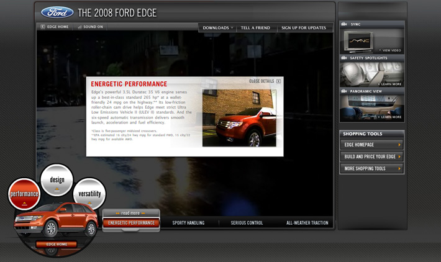The height and width of the screenshot is (262, 441).
Task: Click Learn More under Panoramic View
Action: tap(390, 117)
